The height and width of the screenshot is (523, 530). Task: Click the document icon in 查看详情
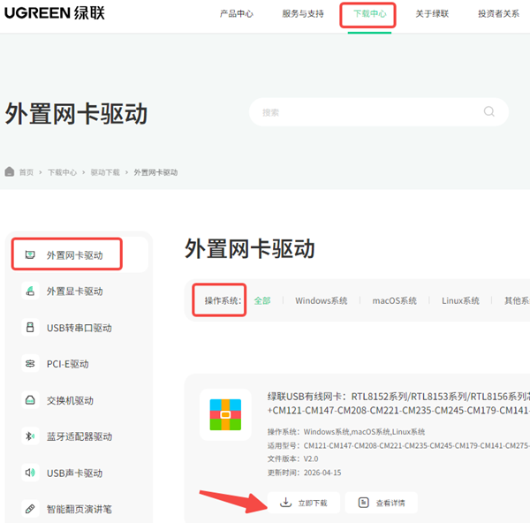[363, 503]
